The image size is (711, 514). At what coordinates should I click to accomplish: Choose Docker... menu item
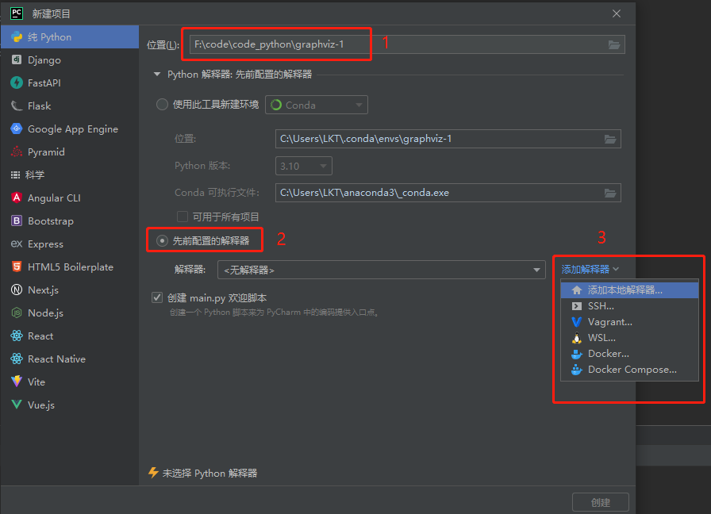pos(629,354)
